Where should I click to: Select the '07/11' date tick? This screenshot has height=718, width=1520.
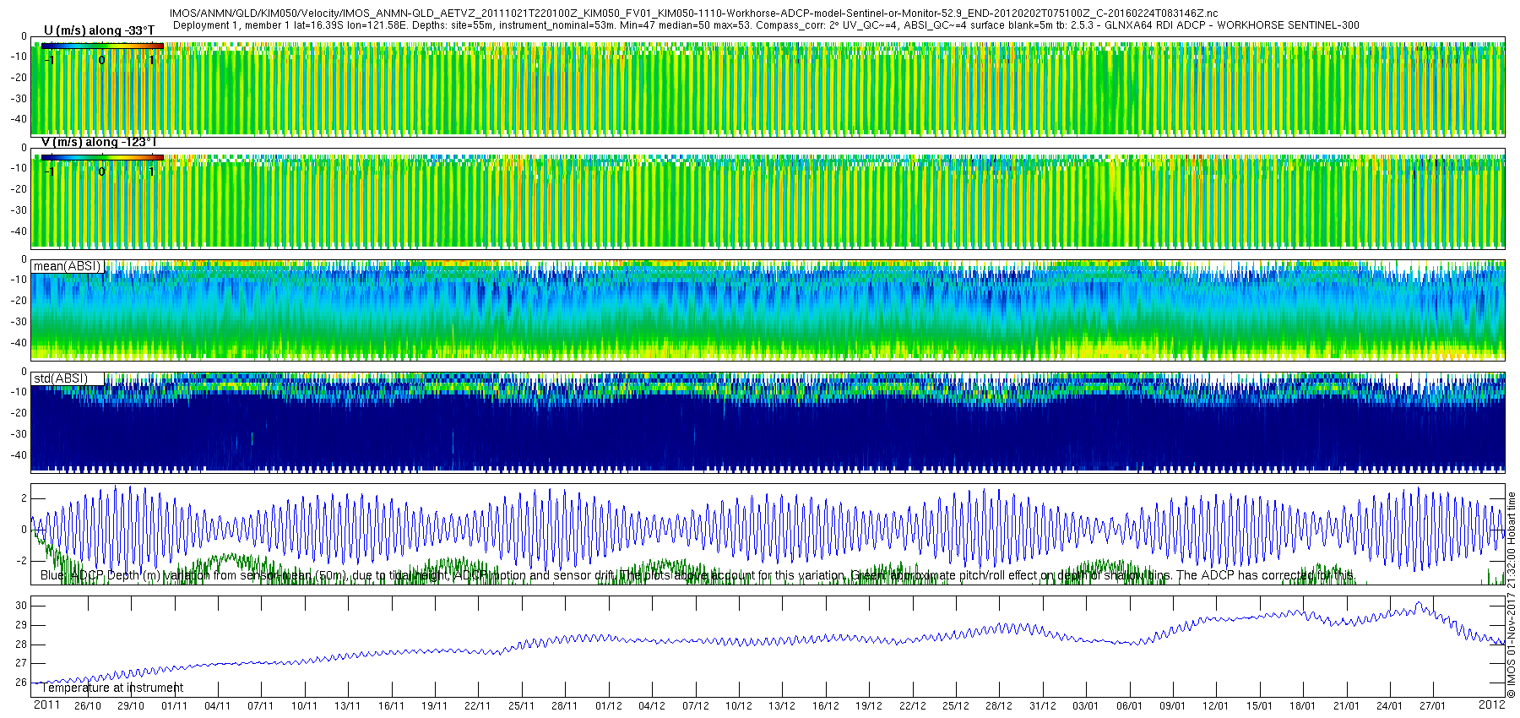coord(261,706)
